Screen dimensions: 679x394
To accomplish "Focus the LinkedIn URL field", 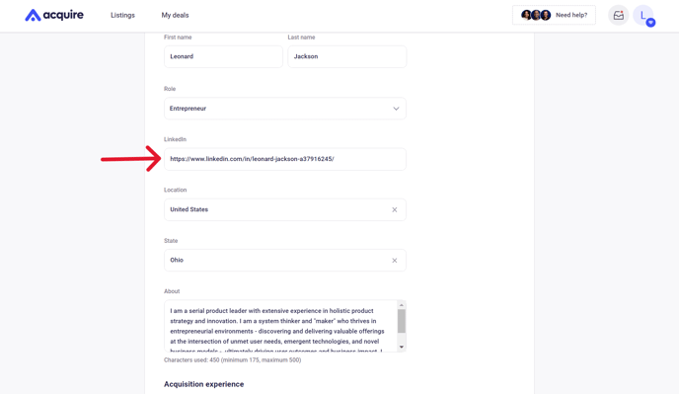I will [x=285, y=159].
